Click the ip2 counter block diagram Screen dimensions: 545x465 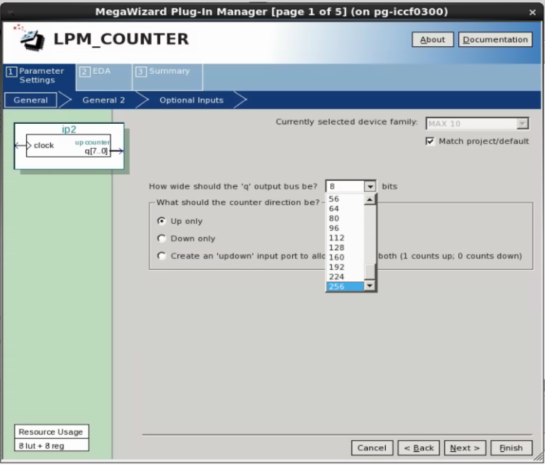coord(69,146)
